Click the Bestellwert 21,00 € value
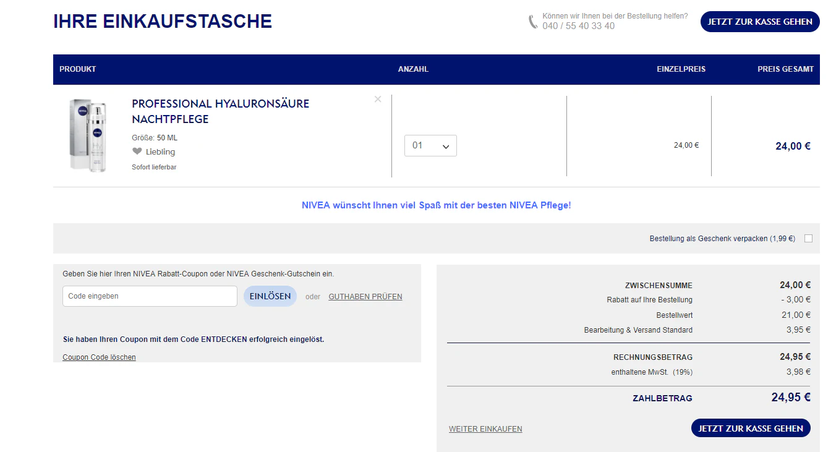 pyautogui.click(x=796, y=315)
